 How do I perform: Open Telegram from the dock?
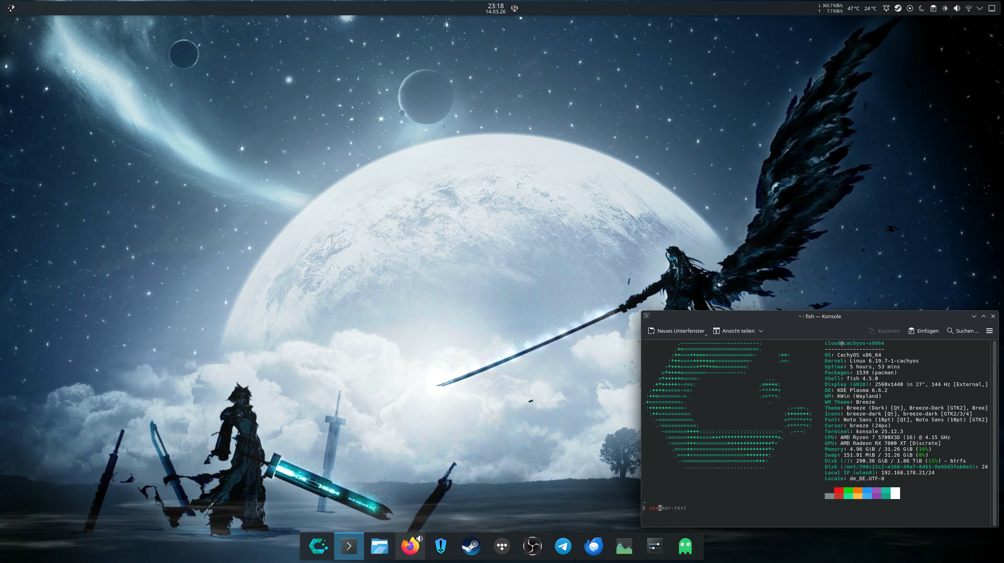(563, 546)
